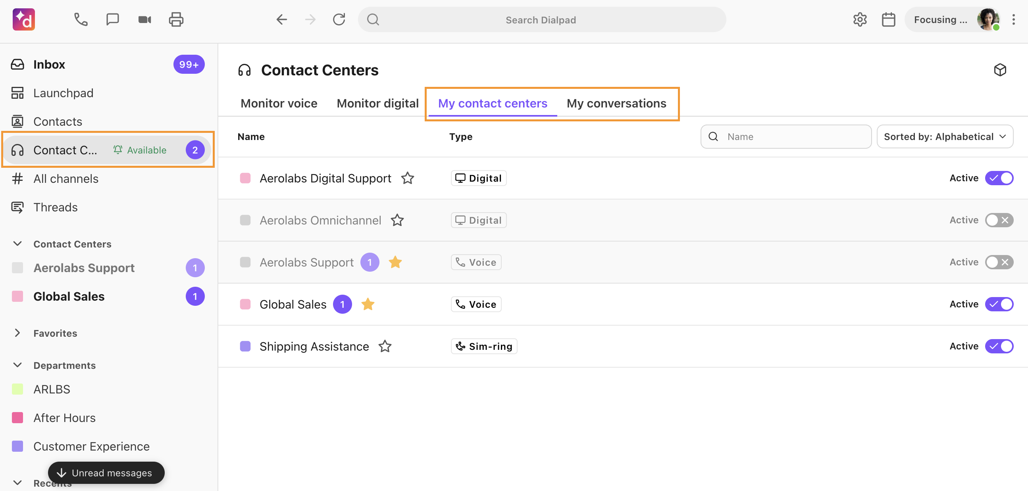The width and height of the screenshot is (1028, 491).
Task: Go forward with the right arrow
Action: pos(310,19)
